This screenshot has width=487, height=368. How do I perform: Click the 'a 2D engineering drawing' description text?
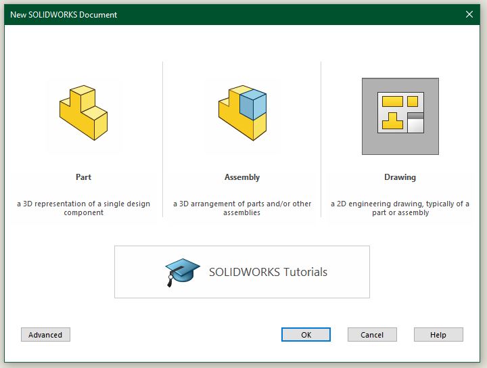click(x=400, y=208)
